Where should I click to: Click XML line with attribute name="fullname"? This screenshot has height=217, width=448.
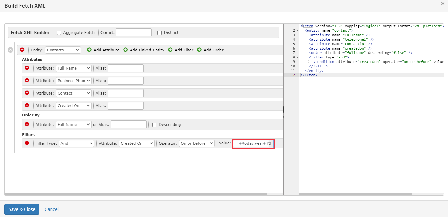click(x=340, y=35)
